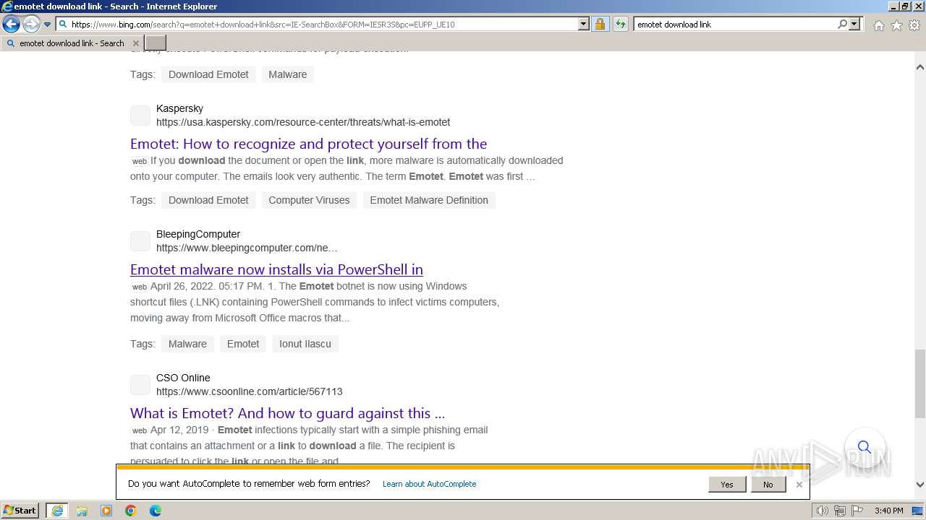Launch Chrome from the taskbar
The width and height of the screenshot is (926, 520).
pos(131,511)
